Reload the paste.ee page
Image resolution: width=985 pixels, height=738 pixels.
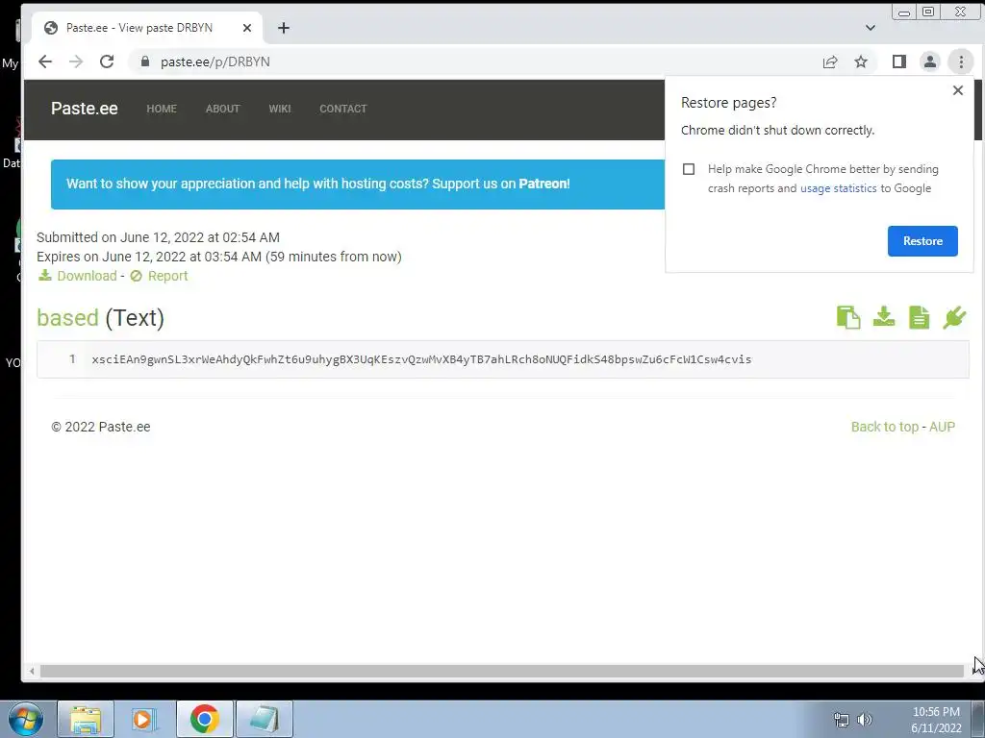(x=107, y=61)
